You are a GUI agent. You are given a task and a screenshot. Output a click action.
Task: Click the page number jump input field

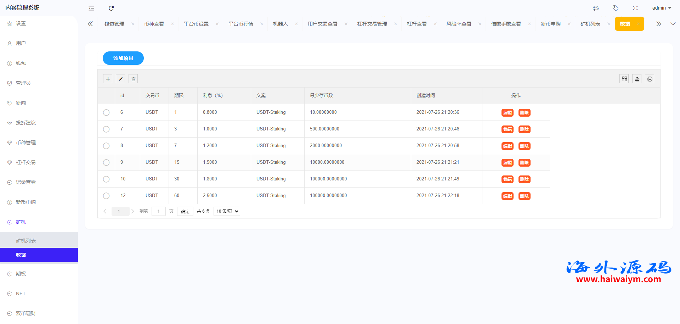point(159,211)
